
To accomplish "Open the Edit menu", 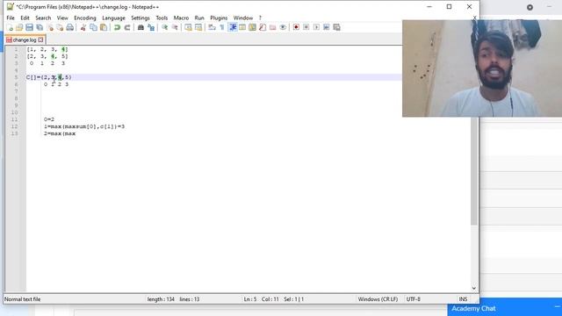I will (25, 18).
